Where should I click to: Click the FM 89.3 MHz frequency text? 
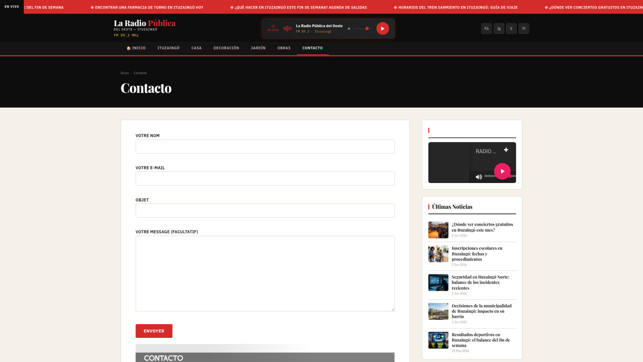126,35
